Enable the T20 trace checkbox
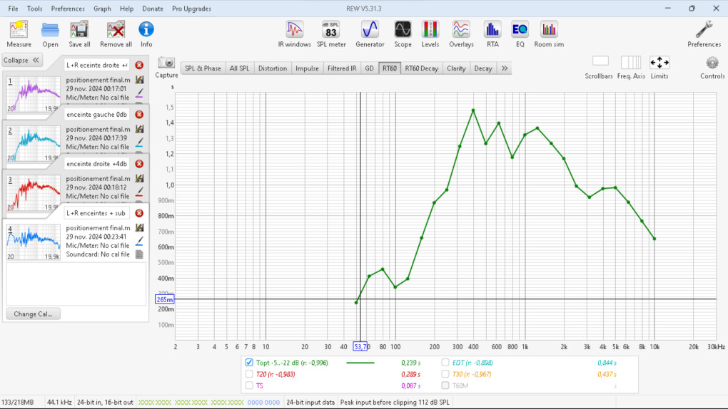The height and width of the screenshot is (409, 728). pos(249,374)
